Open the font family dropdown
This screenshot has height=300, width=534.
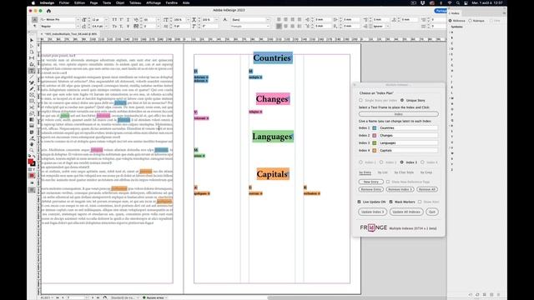78,20
